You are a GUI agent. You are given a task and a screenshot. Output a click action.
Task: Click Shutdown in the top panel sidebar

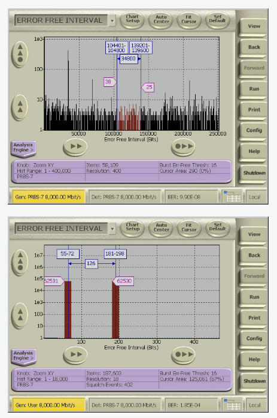254,173
